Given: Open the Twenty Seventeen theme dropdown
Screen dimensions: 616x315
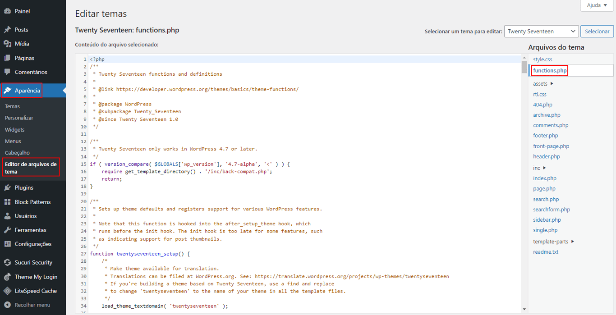Looking at the screenshot, I should click(541, 31).
